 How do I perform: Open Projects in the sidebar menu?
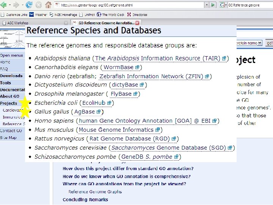8,103
